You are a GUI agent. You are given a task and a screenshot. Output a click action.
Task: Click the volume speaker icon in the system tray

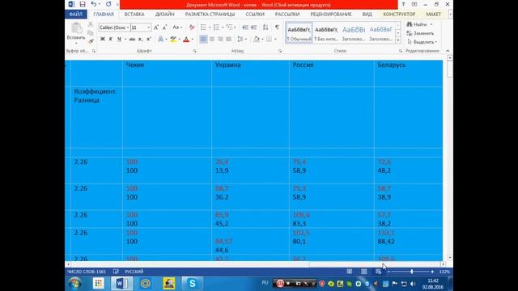click(413, 284)
